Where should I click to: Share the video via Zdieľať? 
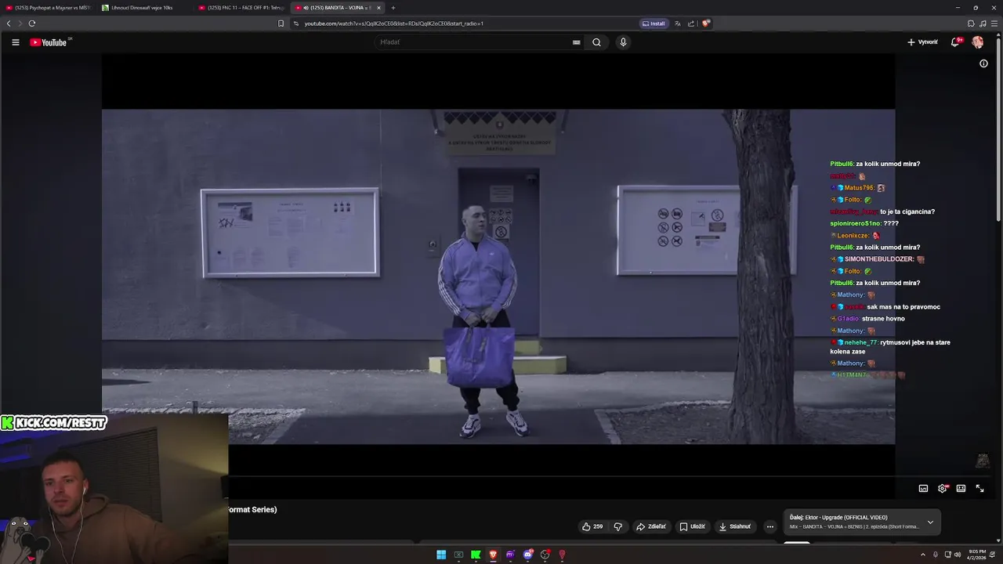tap(651, 526)
